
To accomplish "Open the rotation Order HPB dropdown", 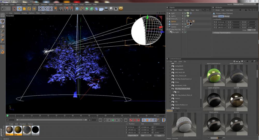I will 251,30.
